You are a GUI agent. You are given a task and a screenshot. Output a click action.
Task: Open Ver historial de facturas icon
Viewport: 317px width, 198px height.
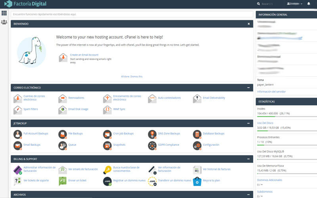click(197, 170)
